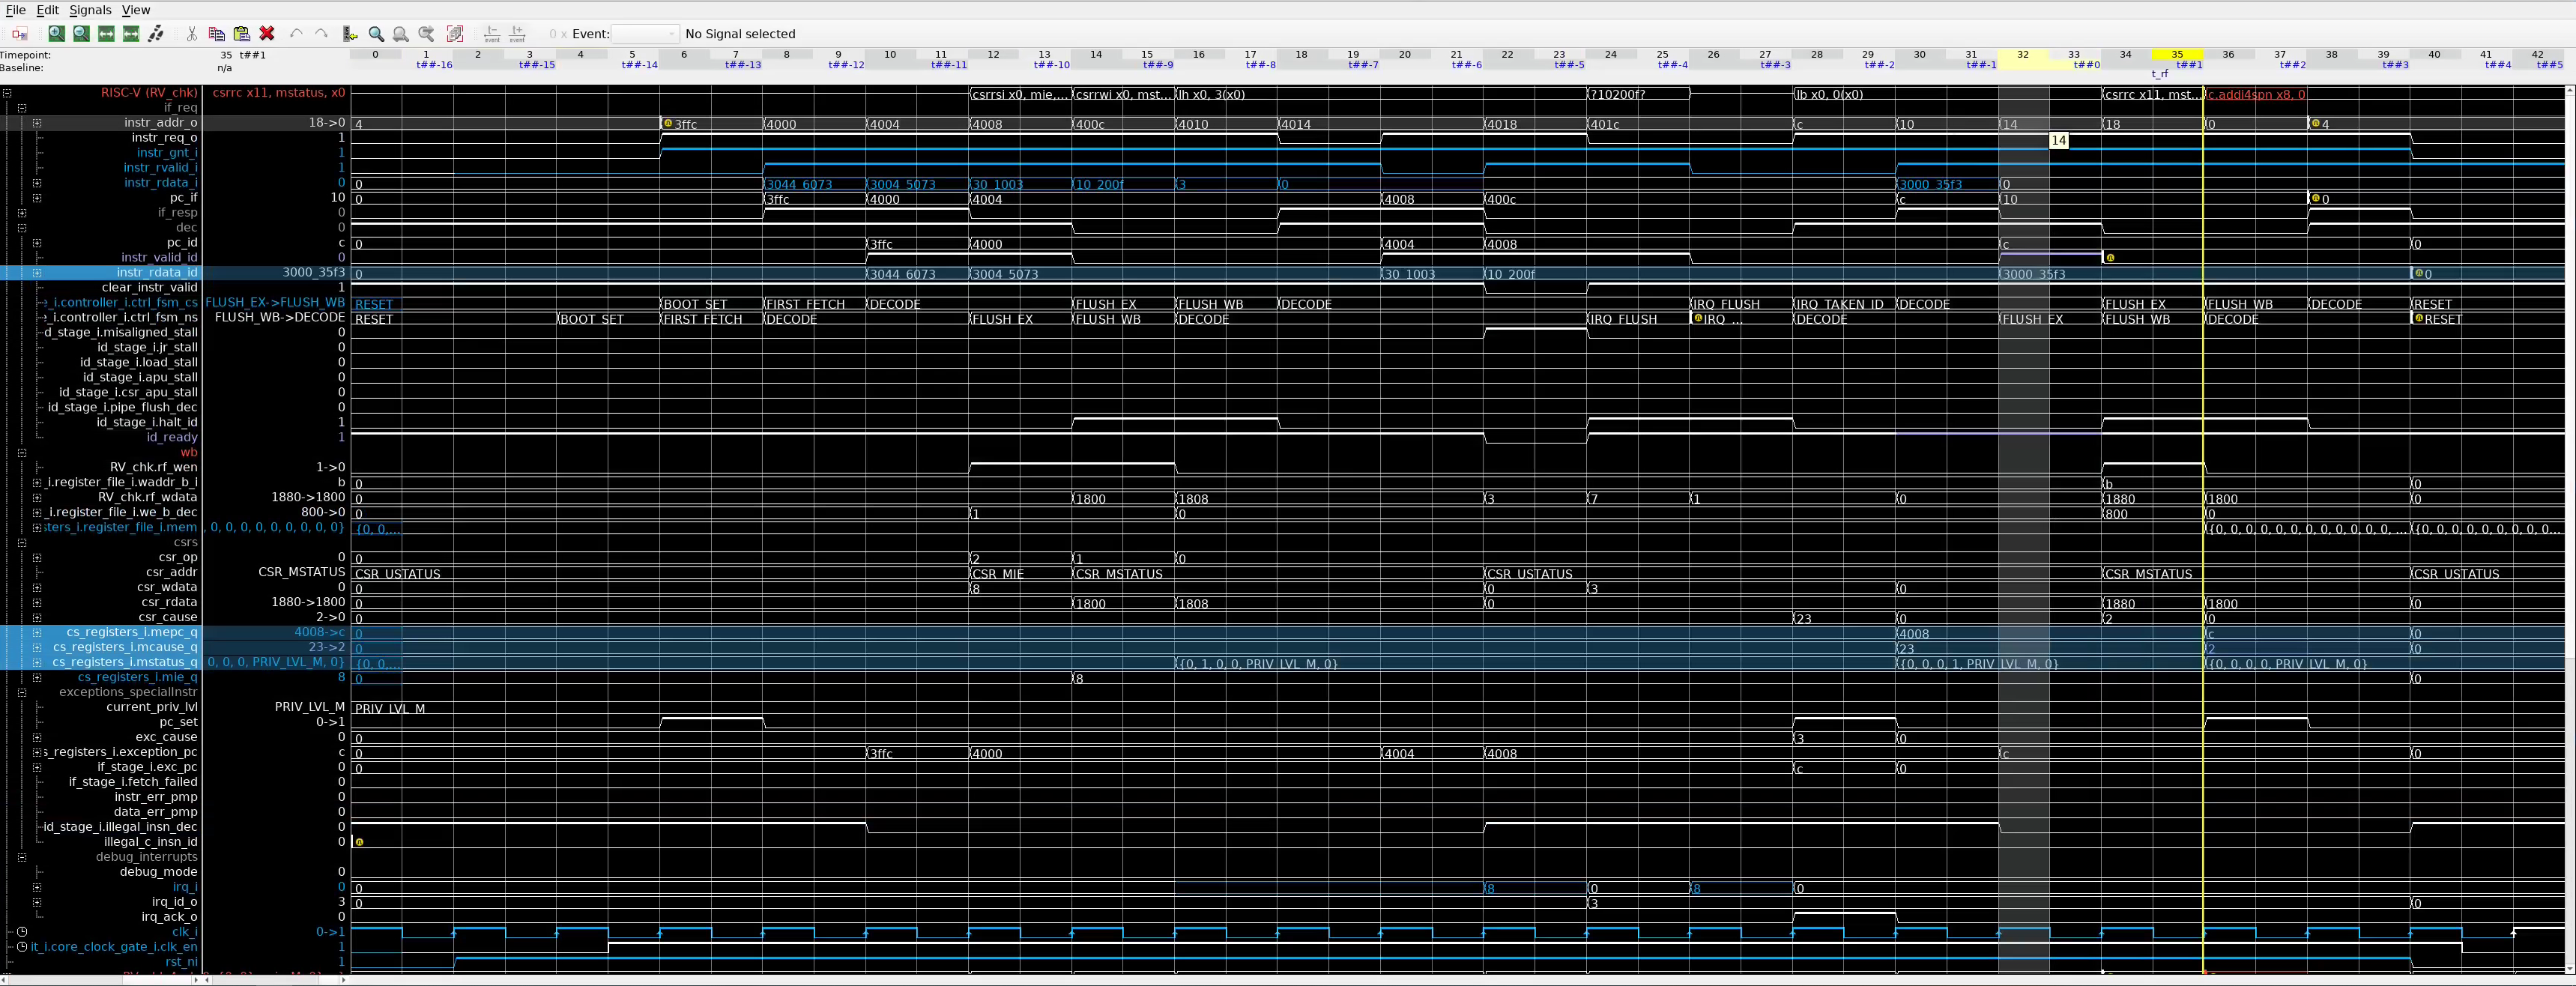
Task: Collapse the csrs signal group
Action: (x=22, y=542)
